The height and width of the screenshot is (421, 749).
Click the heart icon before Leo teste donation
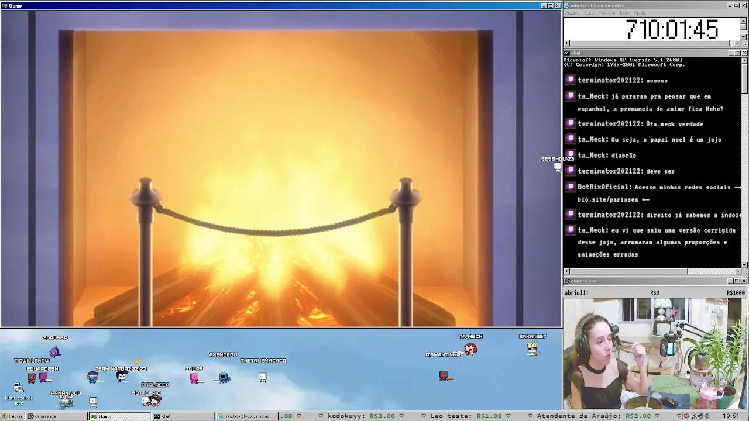coord(424,416)
